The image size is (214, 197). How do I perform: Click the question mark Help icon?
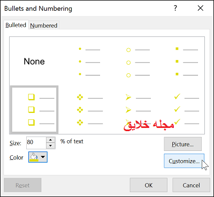(175, 8)
